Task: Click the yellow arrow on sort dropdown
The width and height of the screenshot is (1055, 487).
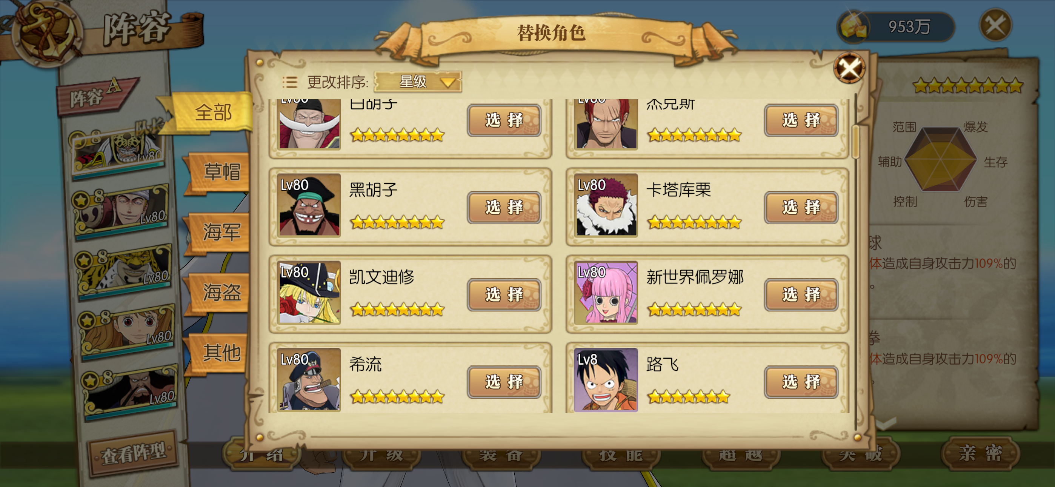Action: click(448, 82)
